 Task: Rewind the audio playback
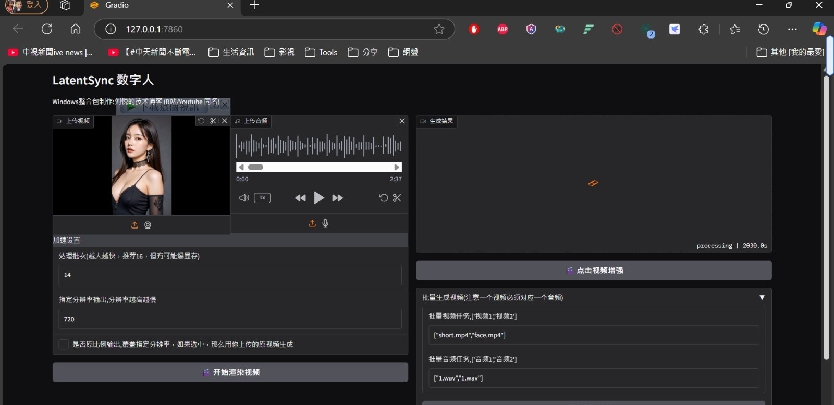point(300,198)
